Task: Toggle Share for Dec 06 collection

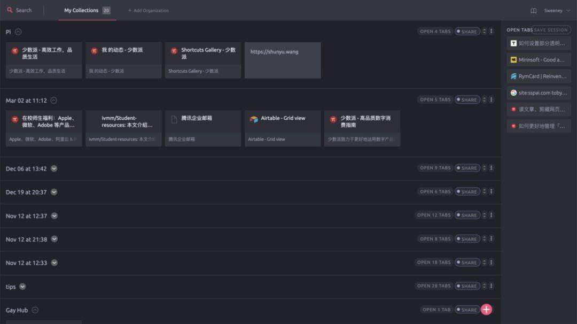Action: [467, 168]
